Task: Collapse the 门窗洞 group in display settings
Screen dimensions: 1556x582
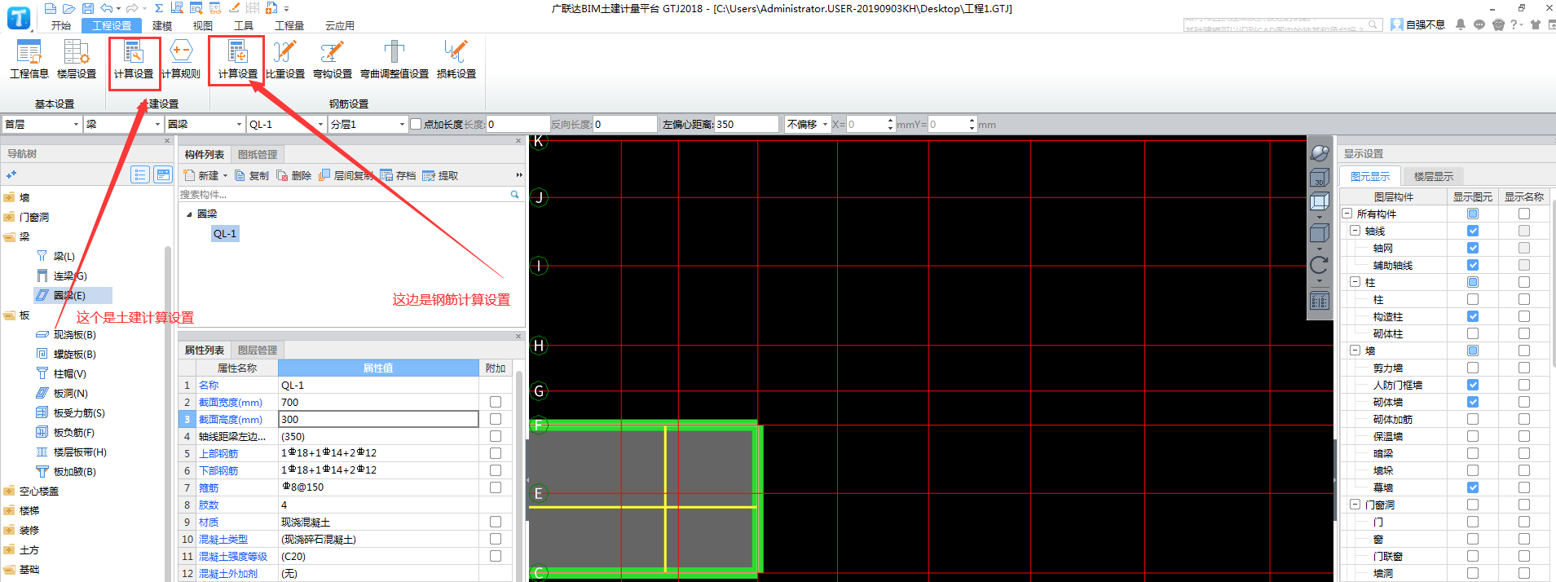Action: (x=1355, y=505)
